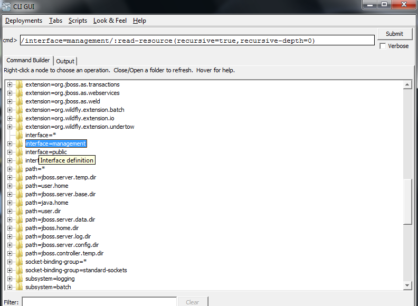Click folder icon of interface=management node
This screenshot has height=306, width=418.
click(19, 144)
